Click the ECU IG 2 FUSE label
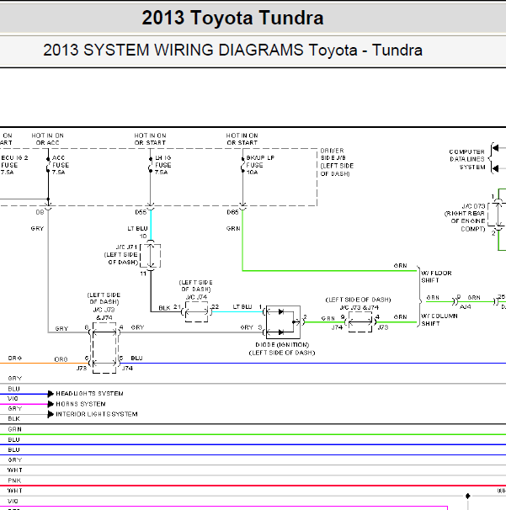Image resolution: width=506 pixels, height=510 pixels. [14, 165]
